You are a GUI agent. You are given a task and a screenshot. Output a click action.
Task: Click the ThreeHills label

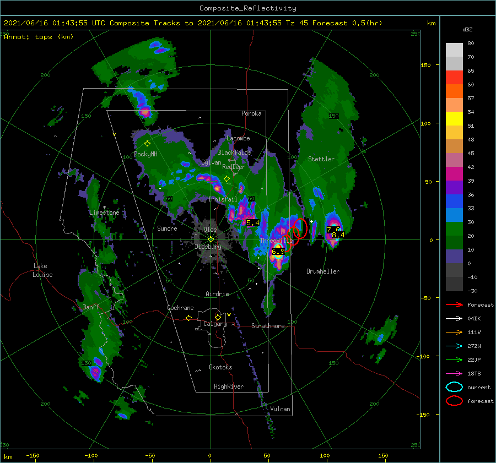276,241
